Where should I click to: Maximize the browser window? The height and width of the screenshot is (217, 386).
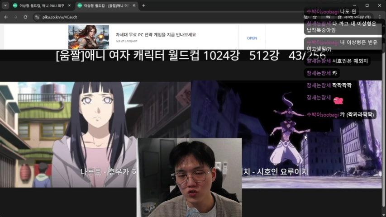click(367, 5)
